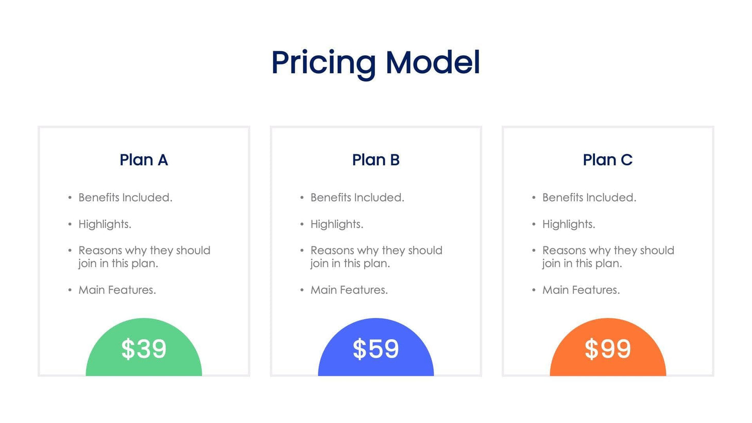Click Plan A's Benefits Included bullet

point(125,197)
